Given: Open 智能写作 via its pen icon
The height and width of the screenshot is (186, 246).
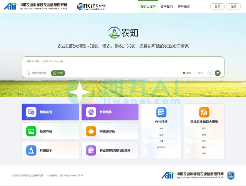Looking at the screenshot, I should pyautogui.click(x=91, y=112).
